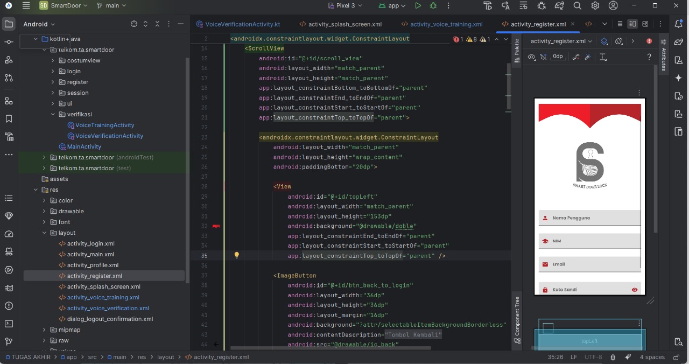Click the Gemini sparkle icon in right sidebar
The width and height of the screenshot is (689, 364).
[x=678, y=78]
